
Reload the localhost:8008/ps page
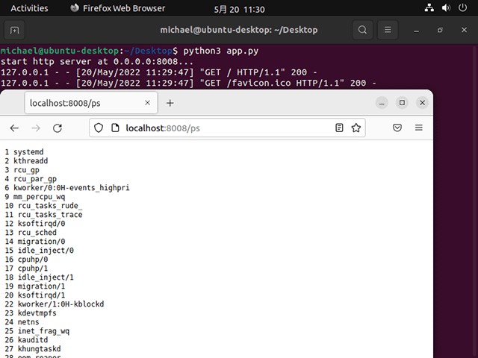click(x=58, y=128)
